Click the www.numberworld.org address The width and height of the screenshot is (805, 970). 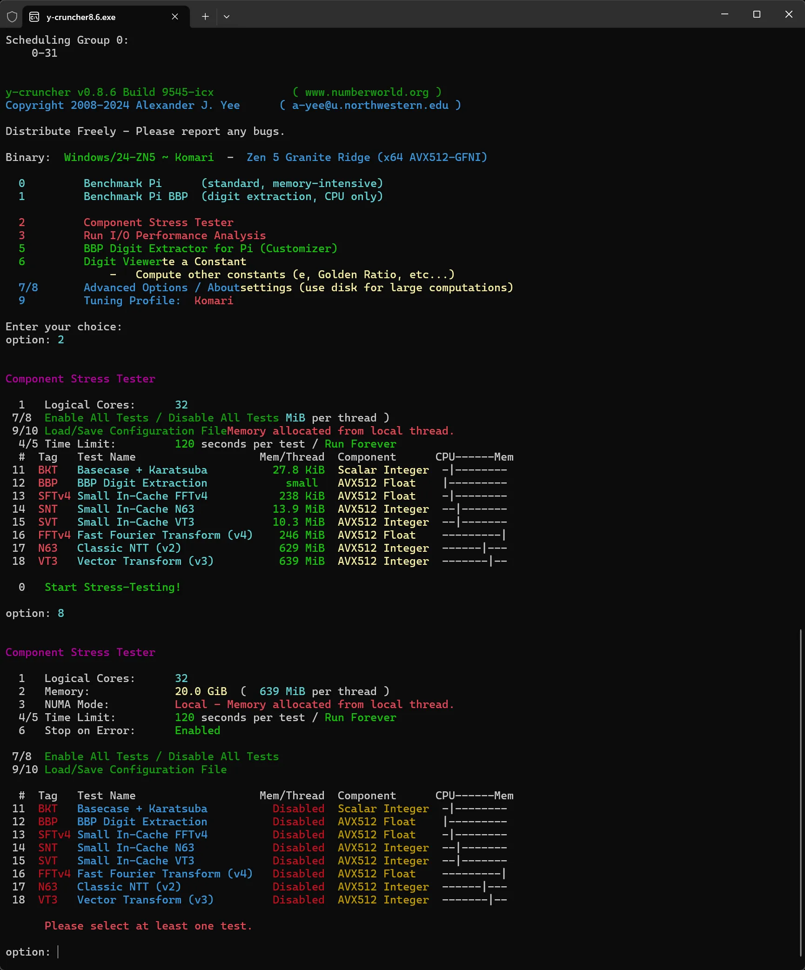point(367,92)
